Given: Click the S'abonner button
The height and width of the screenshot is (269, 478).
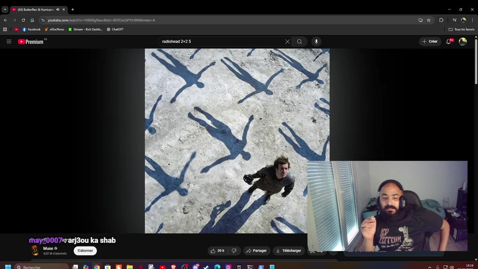Looking at the screenshot, I should pyautogui.click(x=85, y=251).
